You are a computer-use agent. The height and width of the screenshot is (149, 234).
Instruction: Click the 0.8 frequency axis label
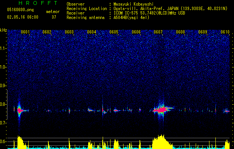point(3,104)
